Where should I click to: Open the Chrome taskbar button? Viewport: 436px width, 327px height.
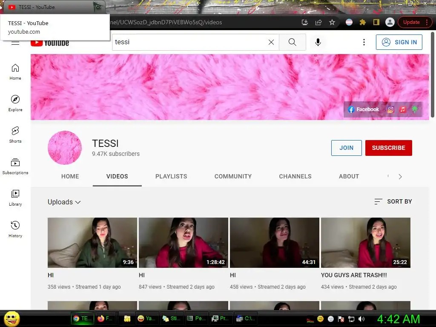click(x=82, y=318)
